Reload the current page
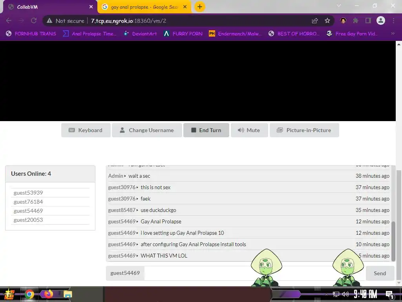Screen dimensions: 402x302 [34, 21]
